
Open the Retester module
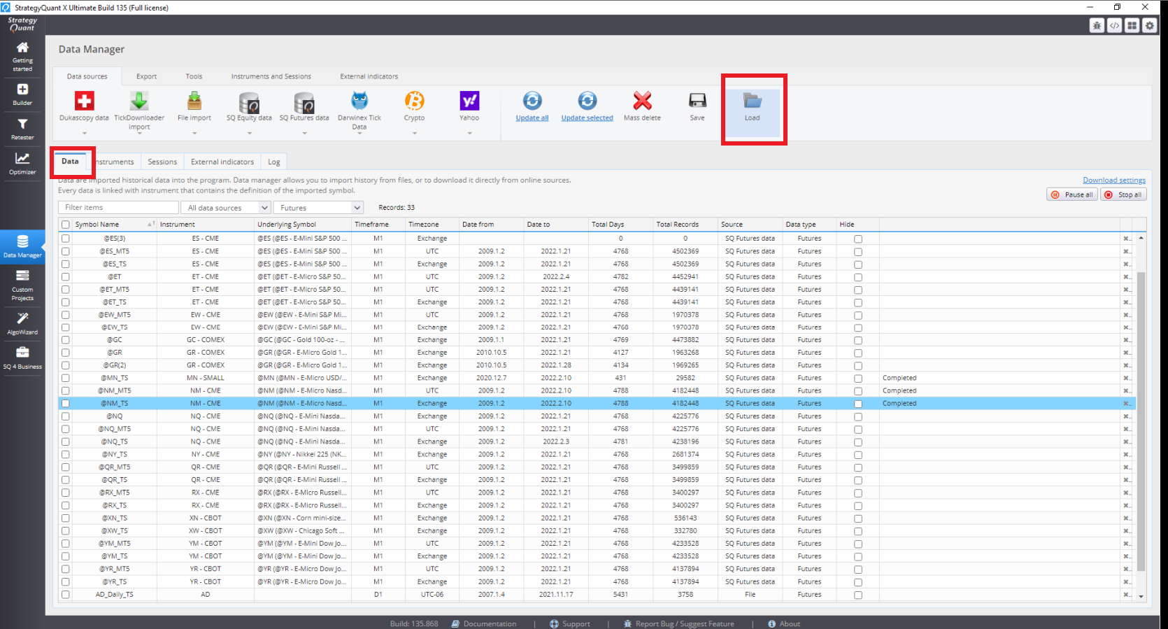(x=22, y=129)
